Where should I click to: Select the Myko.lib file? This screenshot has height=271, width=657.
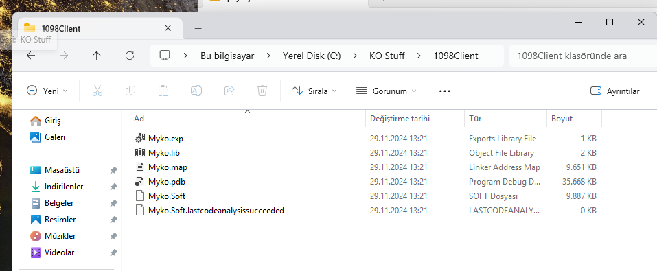coord(164,153)
